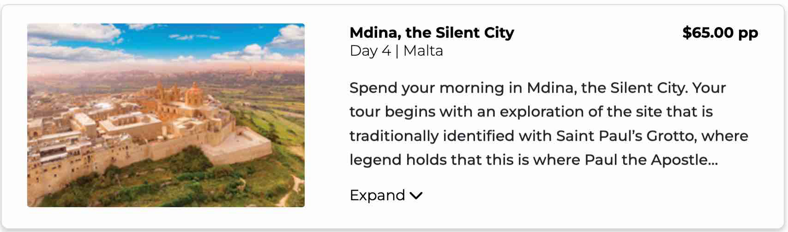
Task: Click "Paul the Apostle" in the description
Action: (646, 160)
